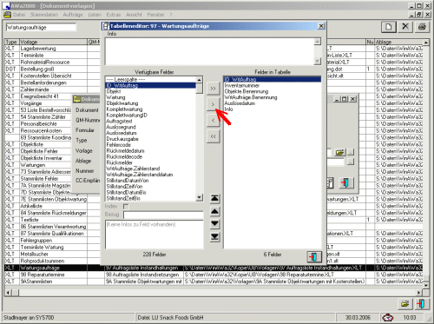Open the Ansicht menu
This screenshot has height=324, width=434.
tap(134, 15)
